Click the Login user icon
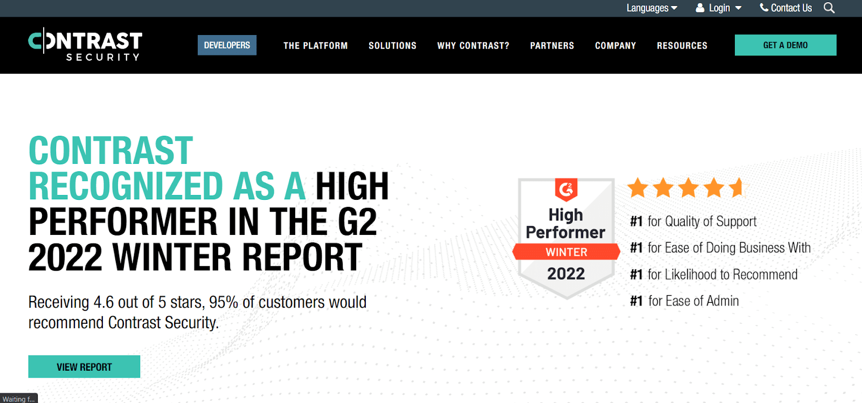862x403 pixels. pyautogui.click(x=700, y=8)
